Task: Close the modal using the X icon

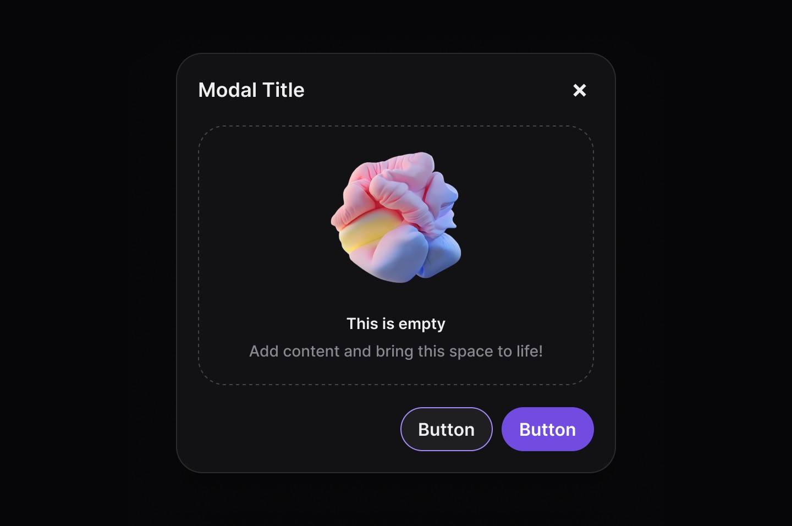Action: click(x=580, y=90)
